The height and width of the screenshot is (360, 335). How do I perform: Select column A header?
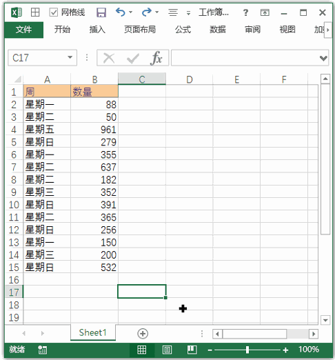click(47, 79)
